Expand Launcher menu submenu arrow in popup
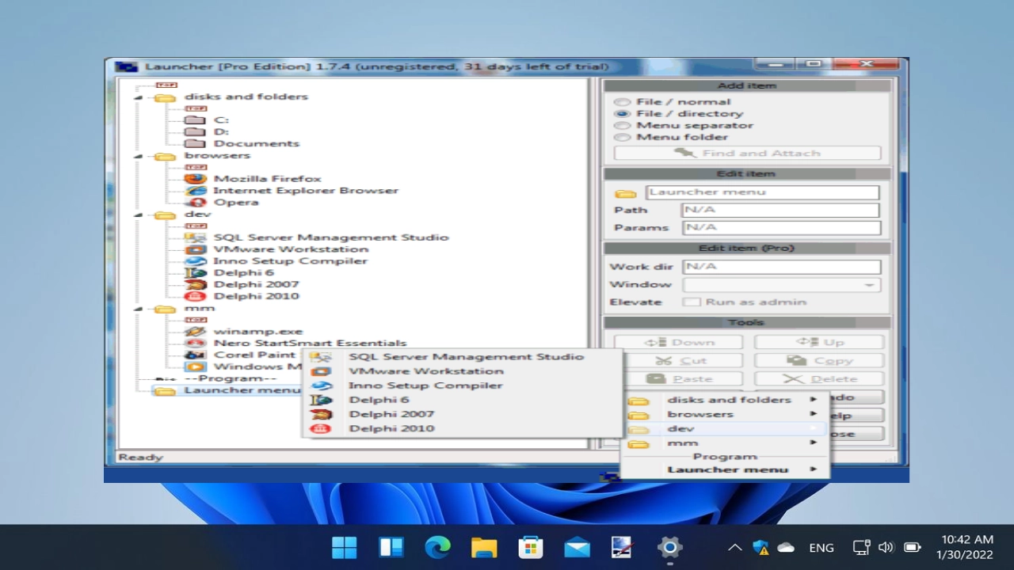The width and height of the screenshot is (1014, 570). pyautogui.click(x=814, y=469)
